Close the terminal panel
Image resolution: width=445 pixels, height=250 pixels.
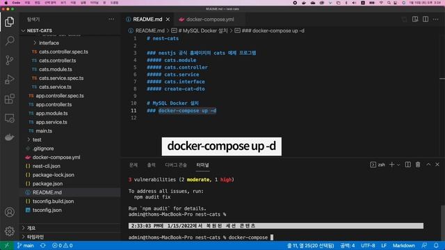437,165
